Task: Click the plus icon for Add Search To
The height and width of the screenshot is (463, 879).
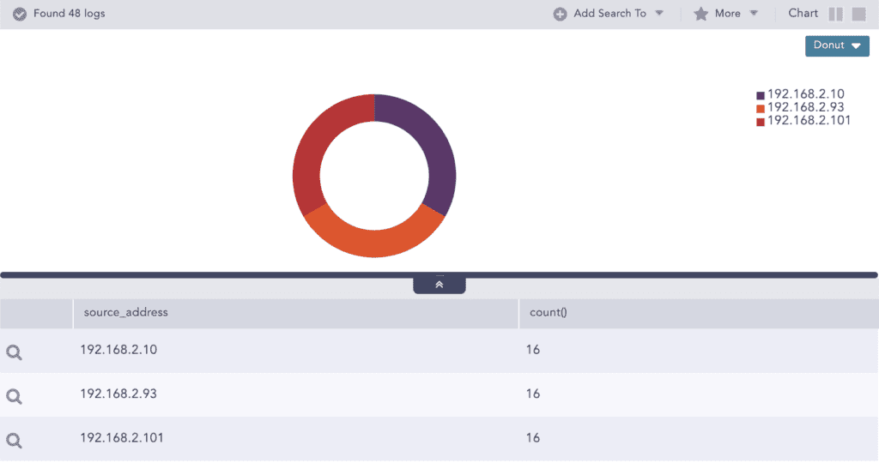Action: [560, 14]
